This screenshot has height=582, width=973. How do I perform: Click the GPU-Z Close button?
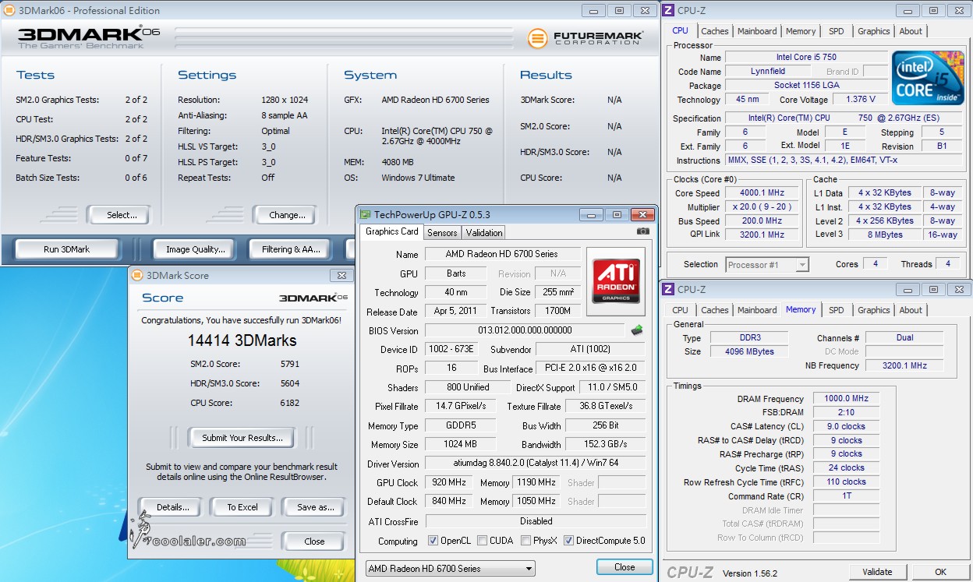tap(624, 567)
